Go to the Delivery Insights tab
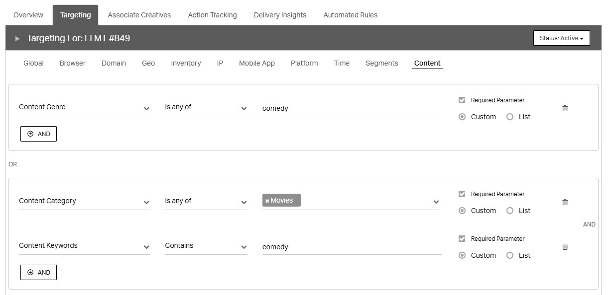 [280, 15]
